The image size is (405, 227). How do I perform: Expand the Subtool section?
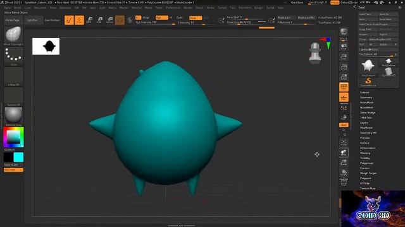[x=364, y=93]
